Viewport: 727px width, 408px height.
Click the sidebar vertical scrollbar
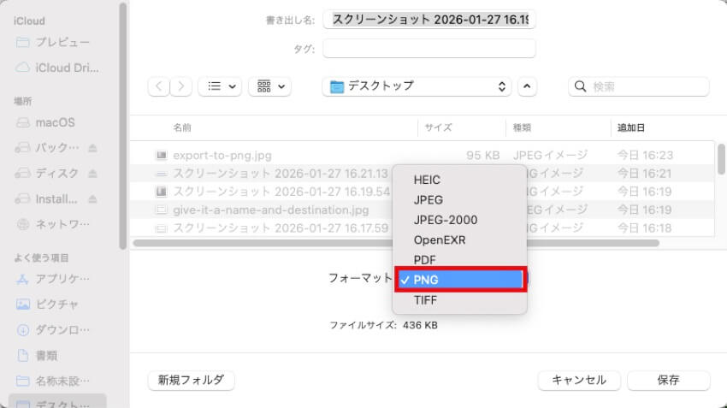[x=122, y=127]
